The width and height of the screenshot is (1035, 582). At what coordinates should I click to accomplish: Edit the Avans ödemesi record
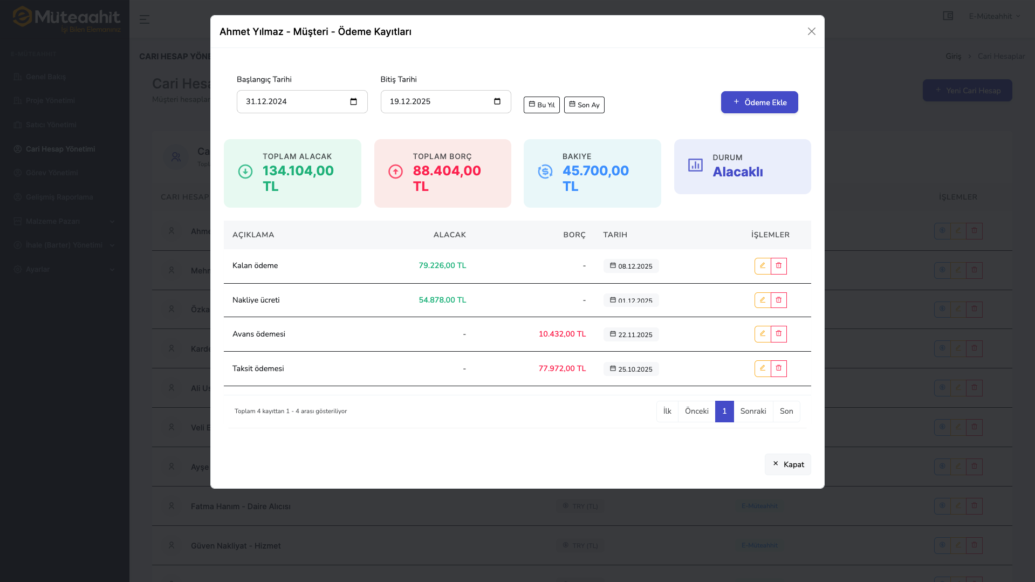pyautogui.click(x=762, y=334)
